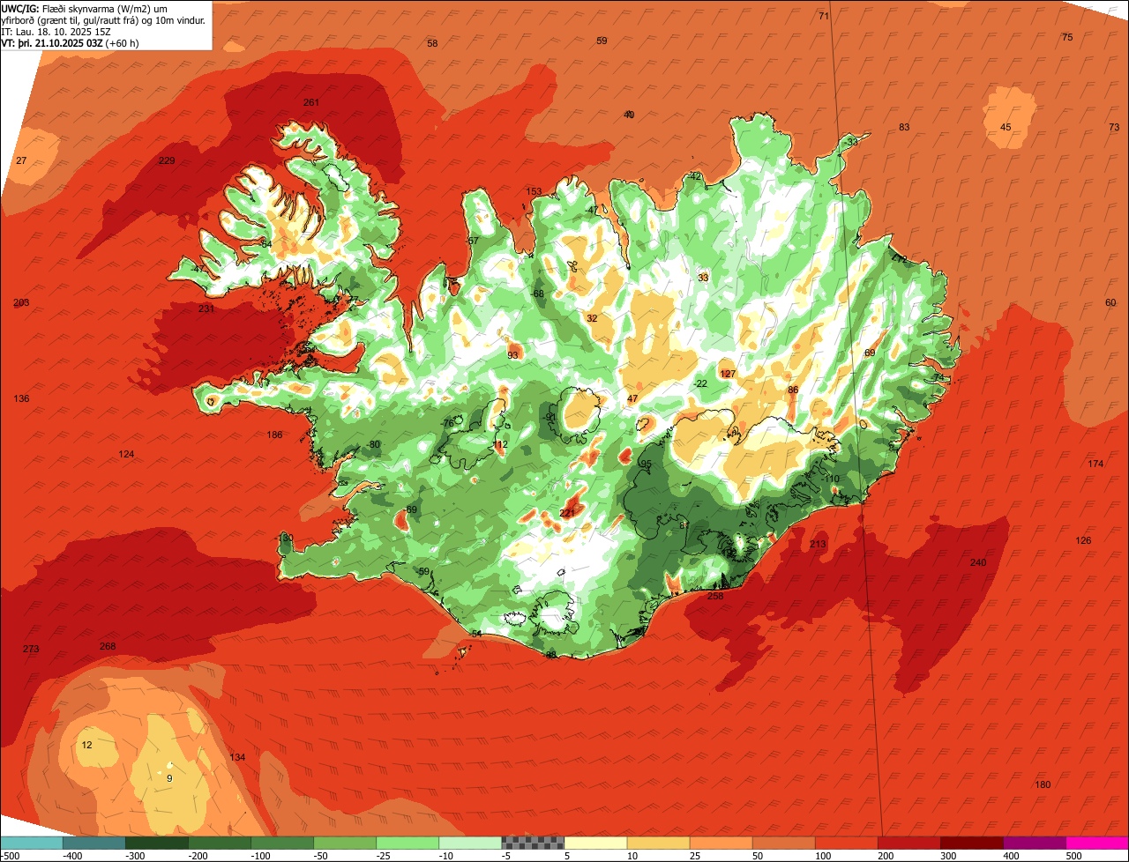Click the value -22 on the map
The height and width of the screenshot is (862, 1129).
700,383
